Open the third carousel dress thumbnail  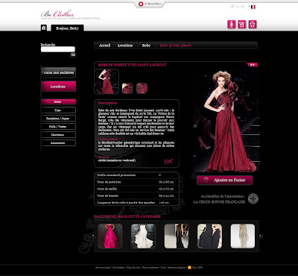177,236
